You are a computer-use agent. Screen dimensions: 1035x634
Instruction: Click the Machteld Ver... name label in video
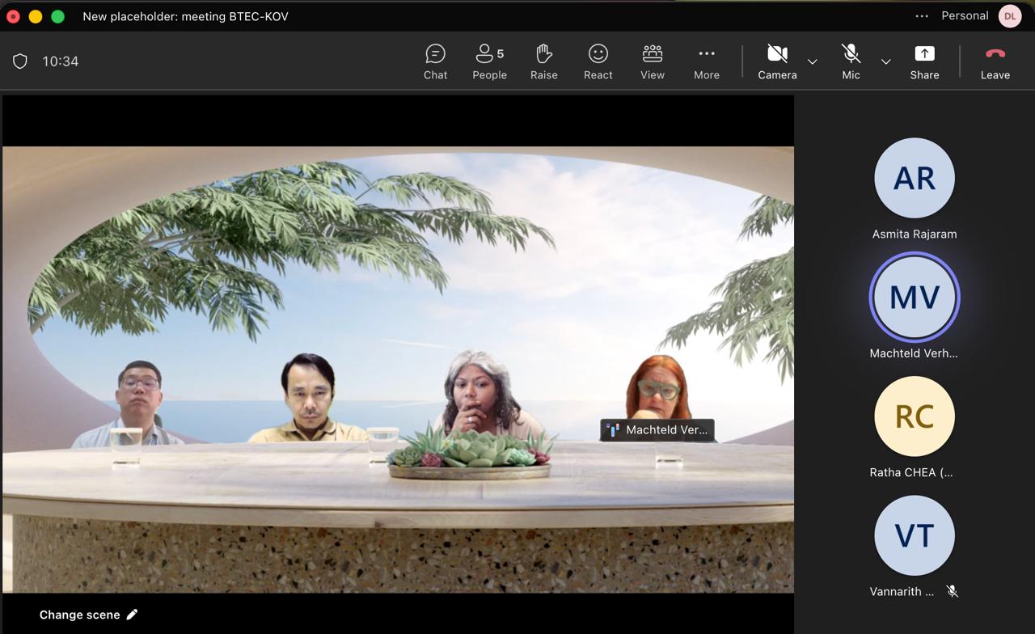point(657,430)
